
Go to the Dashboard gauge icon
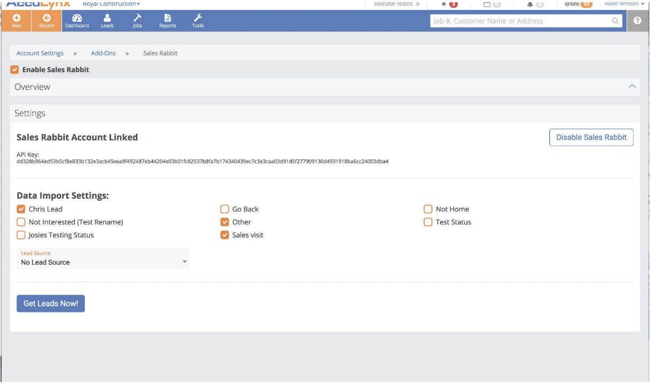[77, 18]
